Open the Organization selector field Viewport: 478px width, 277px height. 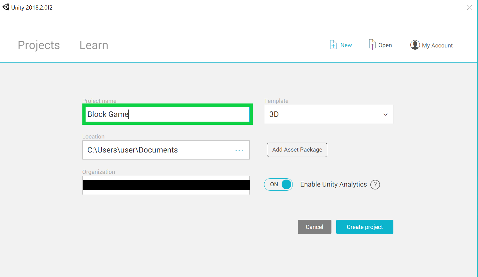pyautogui.click(x=166, y=185)
